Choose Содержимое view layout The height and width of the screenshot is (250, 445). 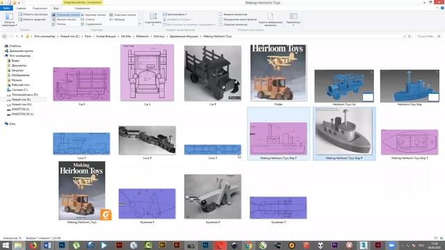[x=91, y=24]
